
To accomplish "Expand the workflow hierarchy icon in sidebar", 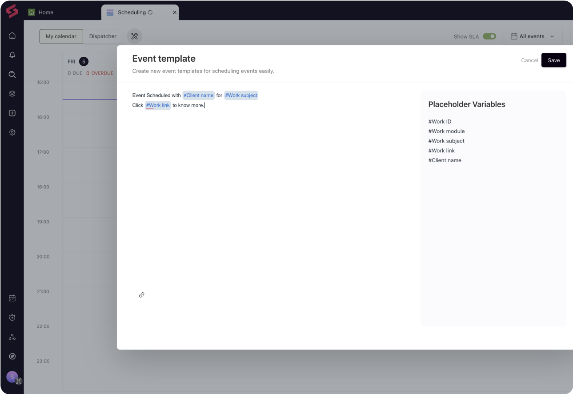I will (12, 337).
